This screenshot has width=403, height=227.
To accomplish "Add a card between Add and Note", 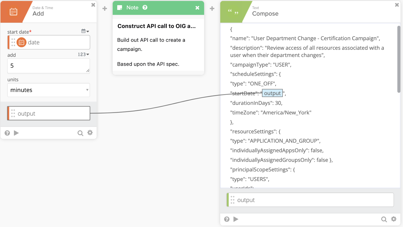I will click(x=105, y=9).
